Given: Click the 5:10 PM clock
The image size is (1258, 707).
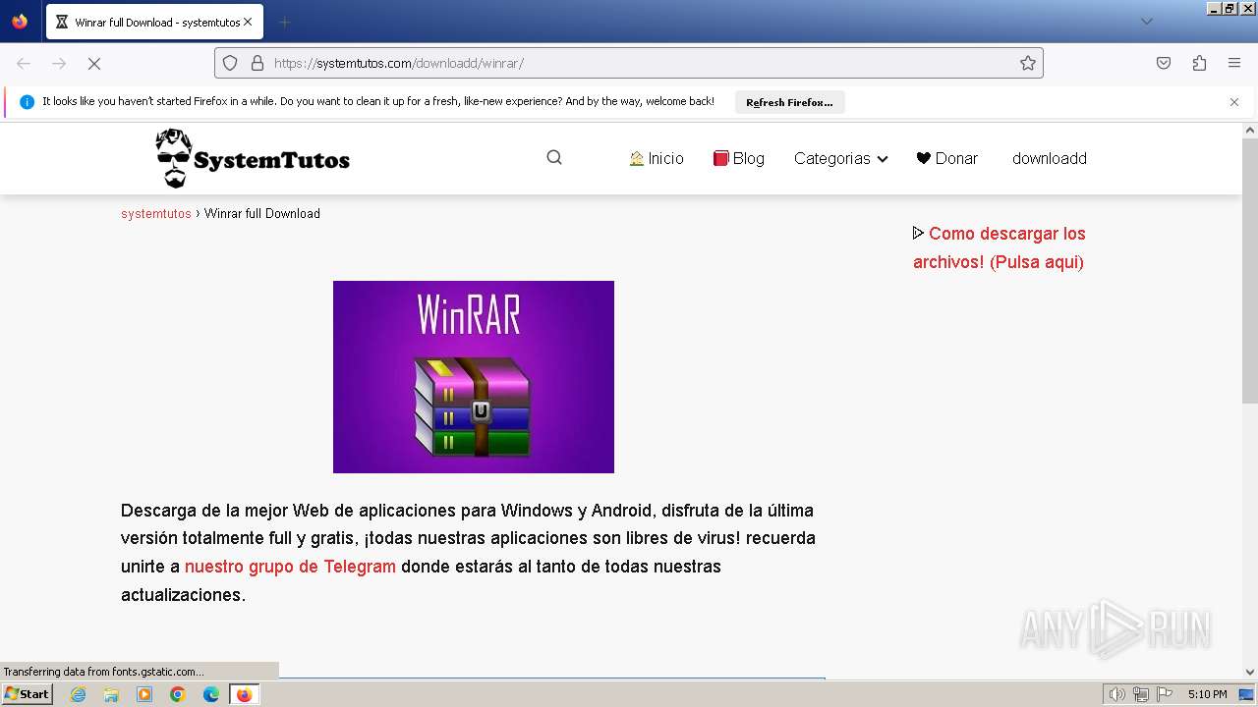Looking at the screenshot, I should 1208,694.
